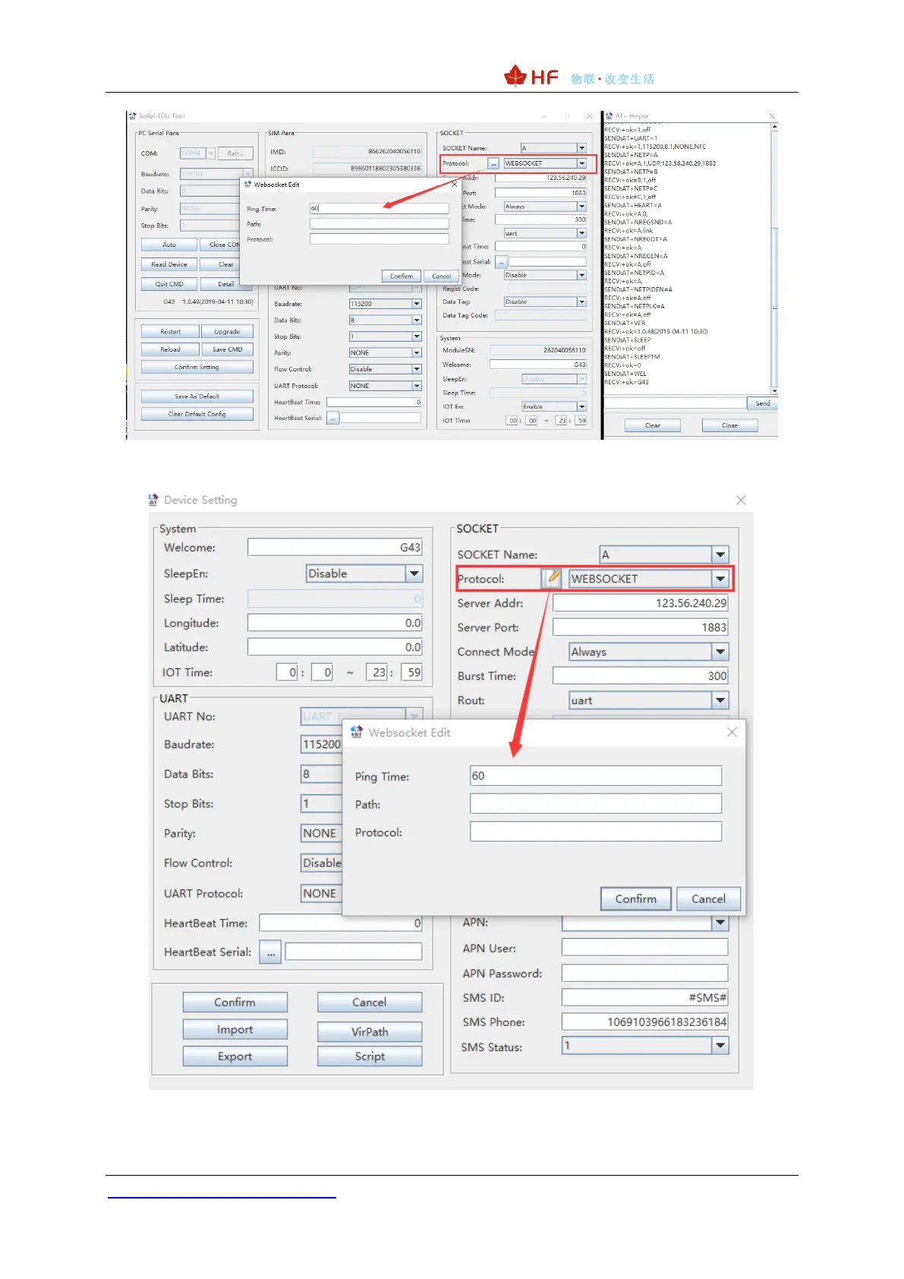Open the Connect Mode 'Always' dropdown in Device Setting

pyautogui.click(x=720, y=652)
